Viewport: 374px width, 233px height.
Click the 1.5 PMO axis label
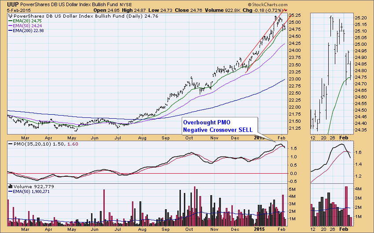point(293,149)
